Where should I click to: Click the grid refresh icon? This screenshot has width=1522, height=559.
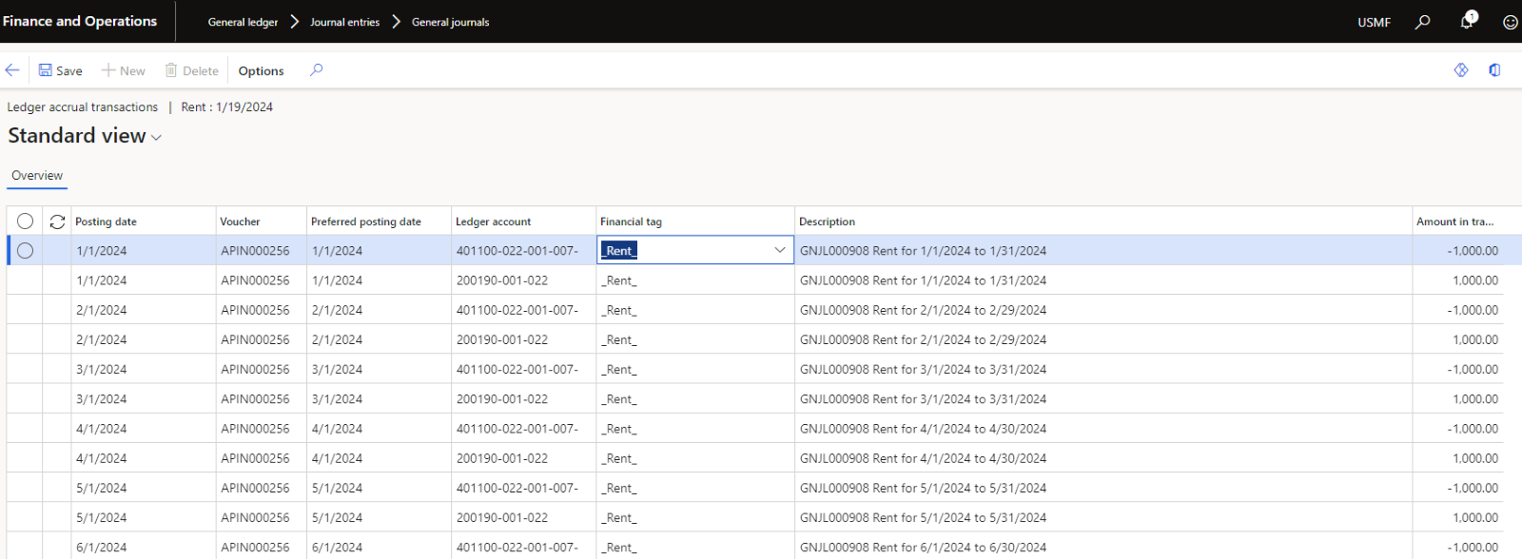57,222
